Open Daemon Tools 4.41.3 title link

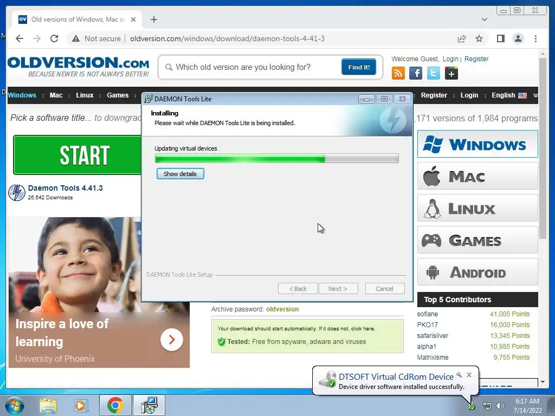pyautogui.click(x=65, y=188)
